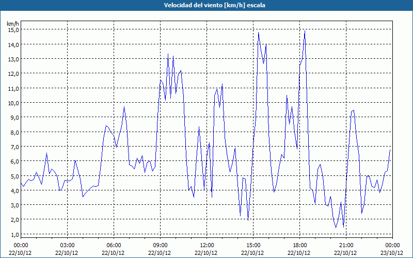Select the "2,0" wind speed label
The width and height of the screenshot is (413, 258).
pyautogui.click(x=15, y=220)
